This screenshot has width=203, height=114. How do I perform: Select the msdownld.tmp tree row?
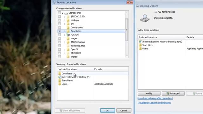(78, 46)
